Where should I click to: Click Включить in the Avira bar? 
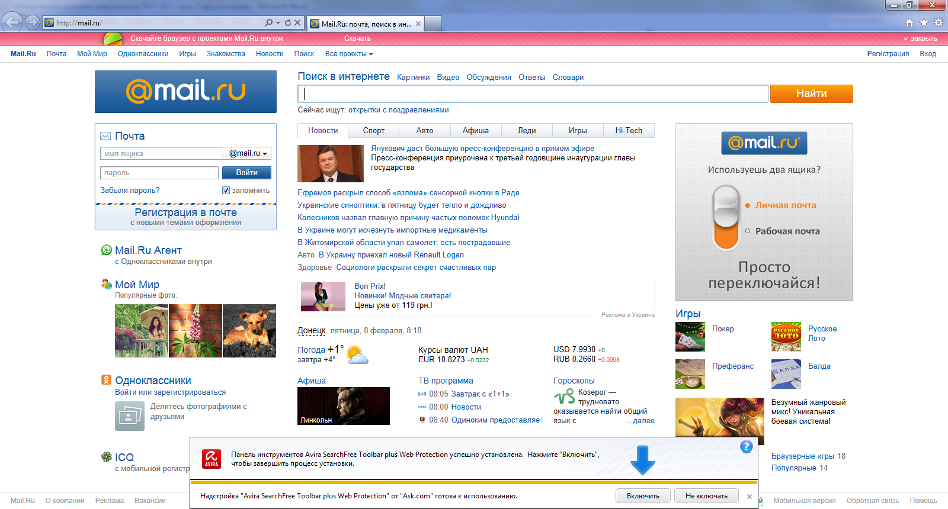pyautogui.click(x=643, y=496)
